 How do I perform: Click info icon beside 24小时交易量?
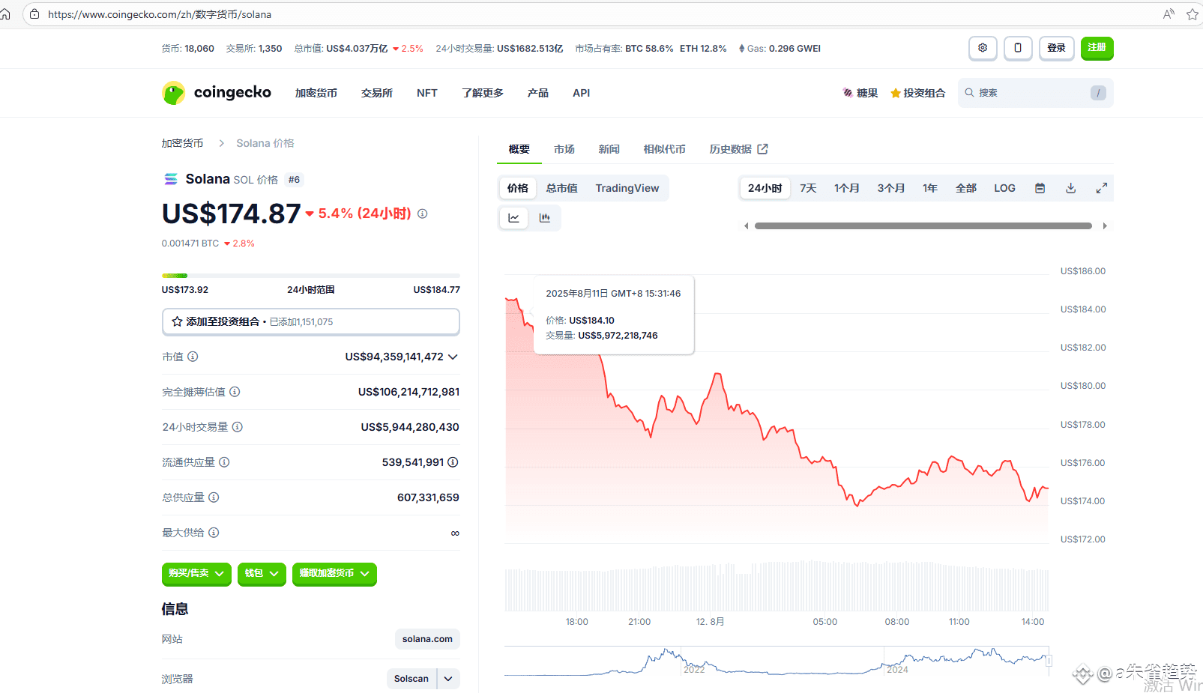point(238,427)
